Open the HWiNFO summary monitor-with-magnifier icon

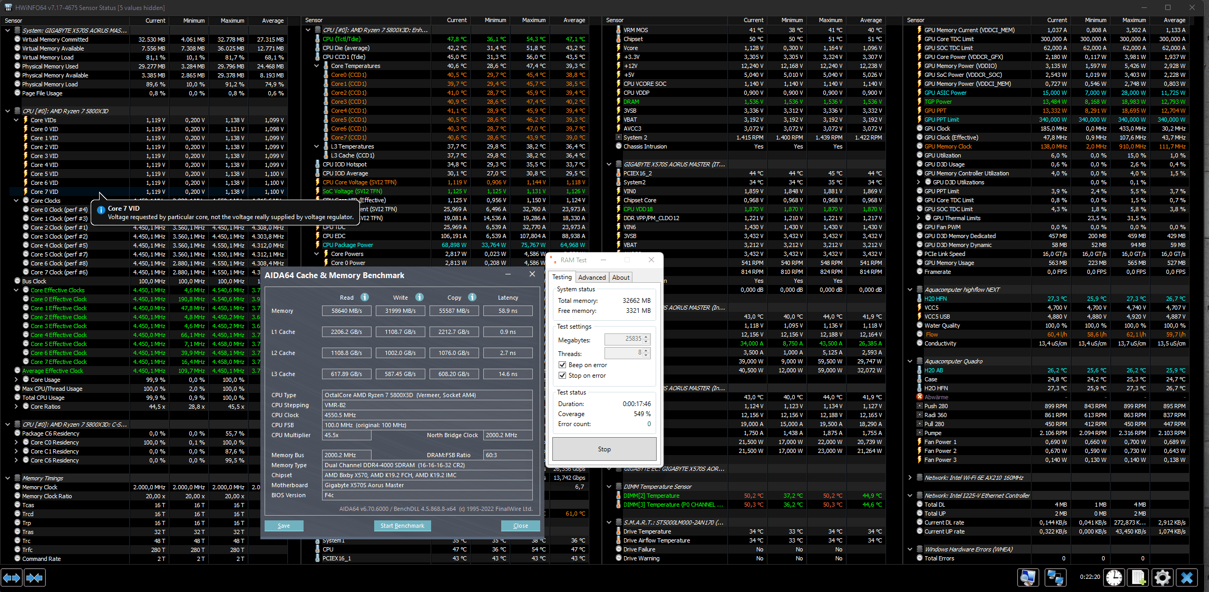[x=1028, y=578]
